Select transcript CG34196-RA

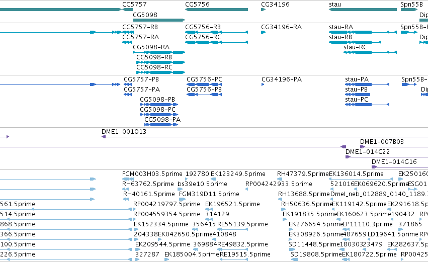[282, 27]
